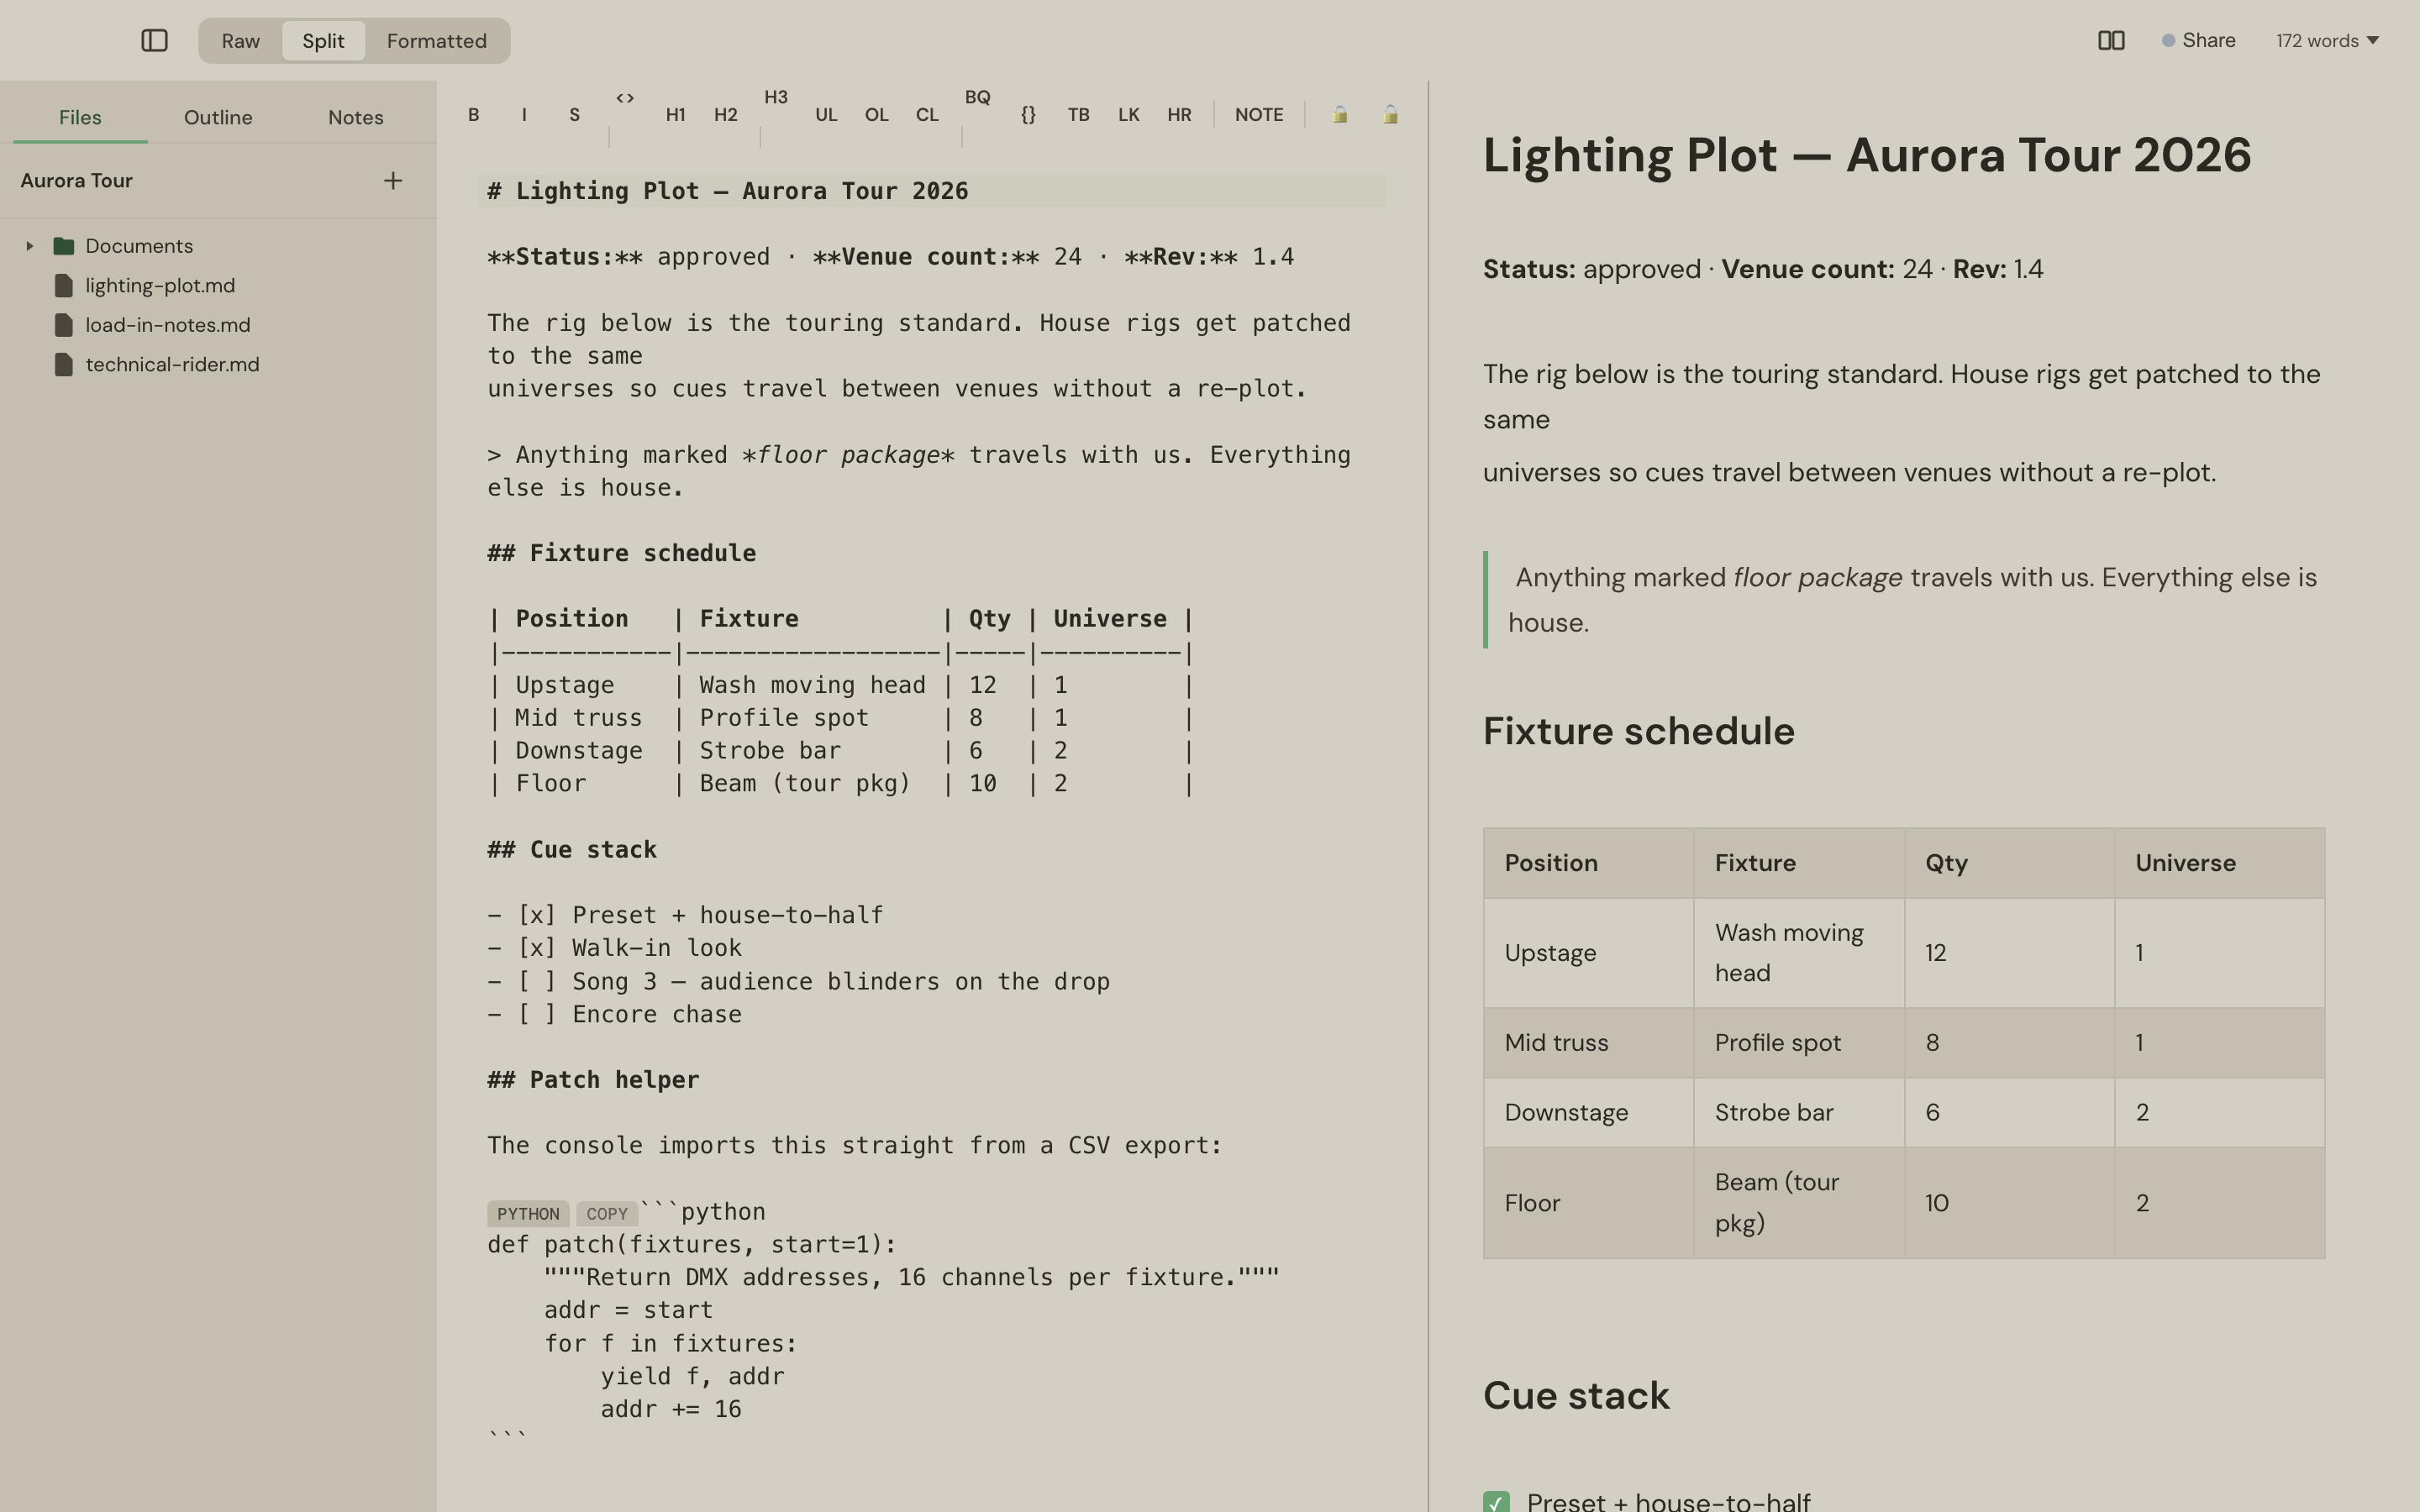Insert horizontal rule with HR
The image size is (2420, 1512).
pos(1179,115)
